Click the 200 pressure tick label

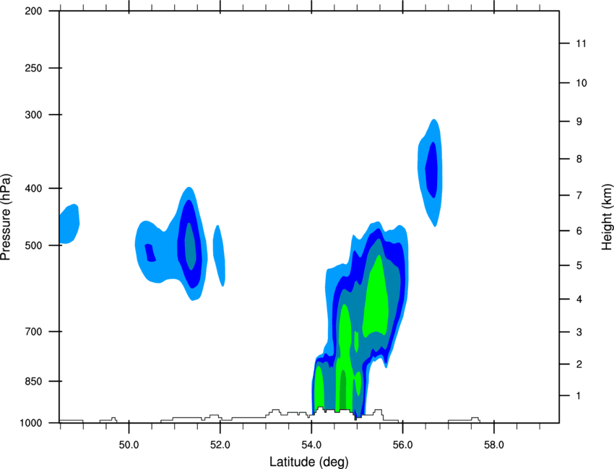34,12
